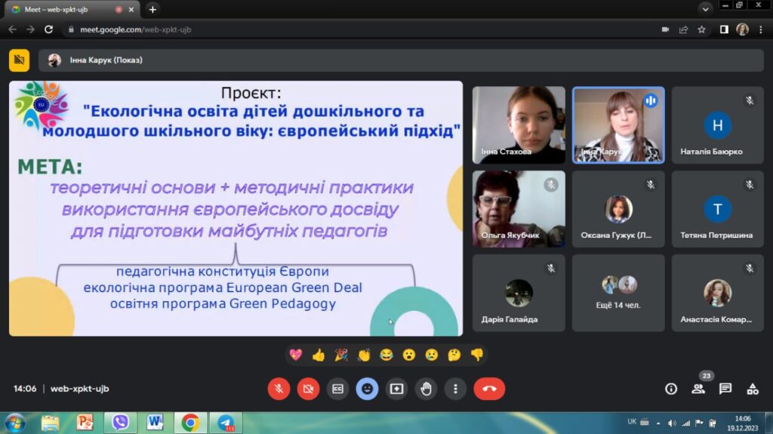Expand Chrome tab search dropdown arrow

coord(706,9)
